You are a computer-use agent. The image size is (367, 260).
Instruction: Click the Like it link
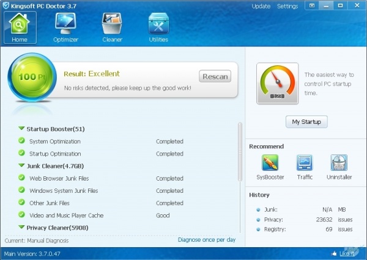[x=347, y=253]
